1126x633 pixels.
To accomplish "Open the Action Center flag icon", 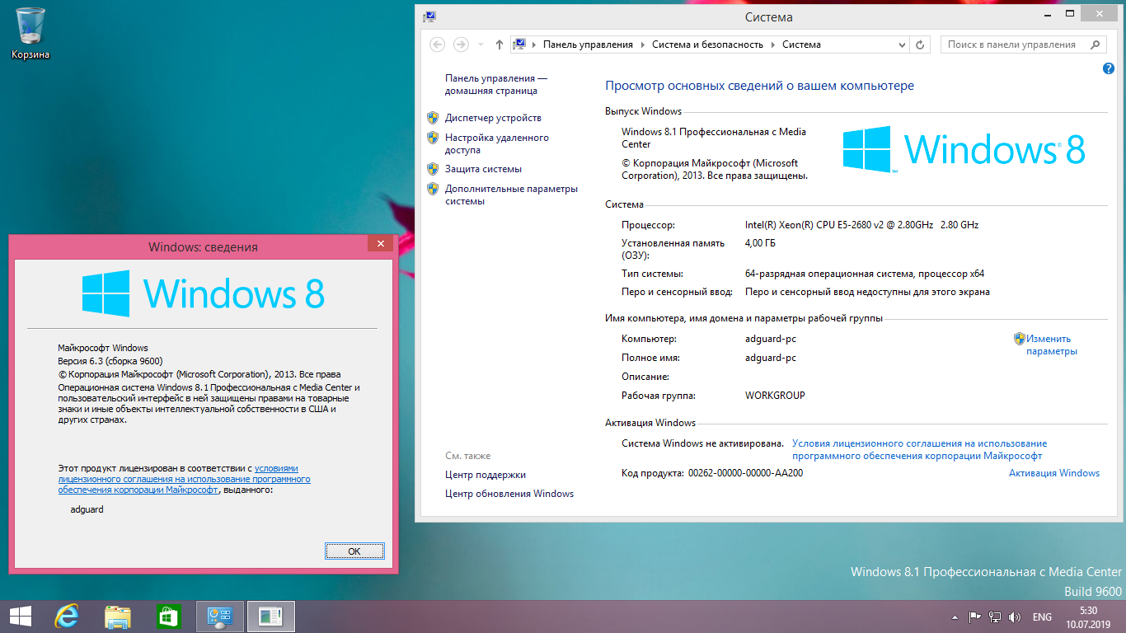I will pyautogui.click(x=974, y=617).
